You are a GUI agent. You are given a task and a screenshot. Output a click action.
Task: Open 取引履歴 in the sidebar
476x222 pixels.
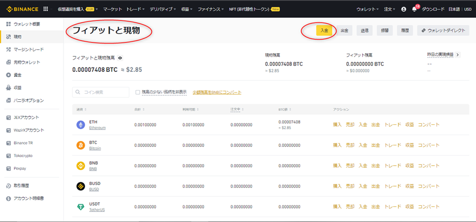(x=21, y=186)
